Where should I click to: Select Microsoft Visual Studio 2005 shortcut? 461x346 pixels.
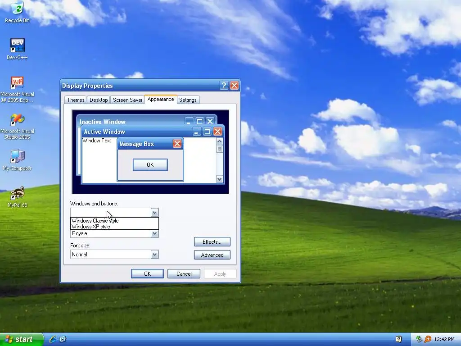click(x=18, y=127)
